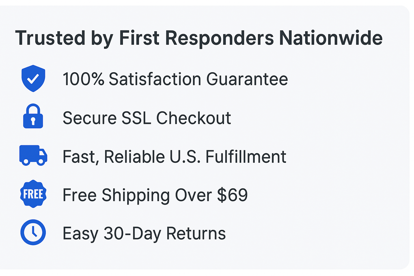
Task: Click the word "Checkout" beside the padlock
Action: [x=194, y=118]
